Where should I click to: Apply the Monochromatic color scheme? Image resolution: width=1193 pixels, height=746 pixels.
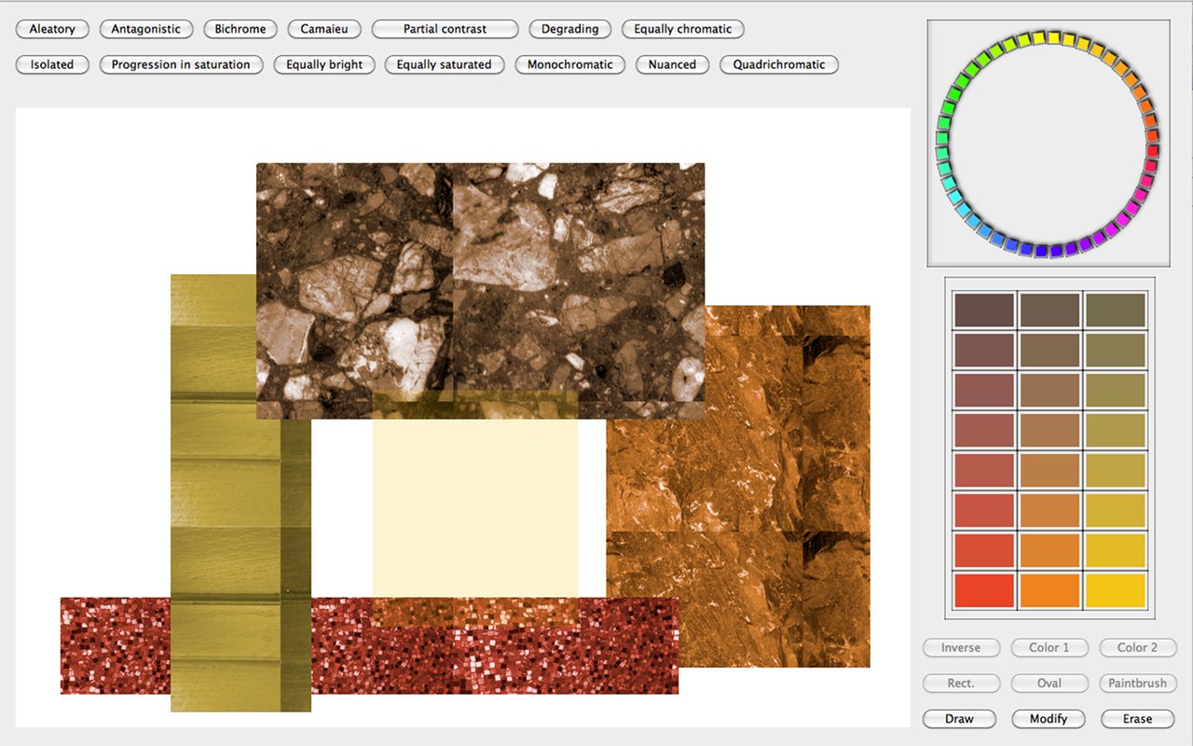point(569,64)
